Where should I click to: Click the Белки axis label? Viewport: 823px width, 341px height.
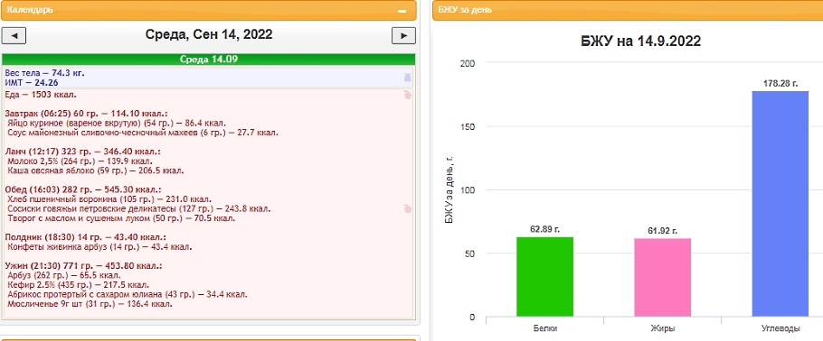544,329
